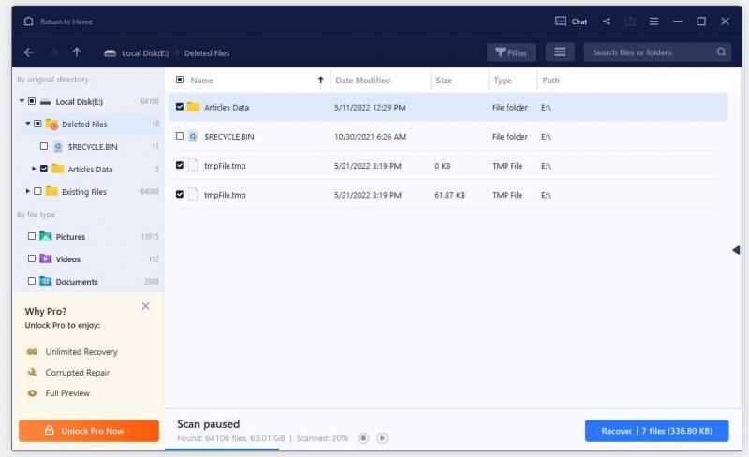Expand the Existing Files tree node
The image size is (749, 457).
tap(26, 191)
